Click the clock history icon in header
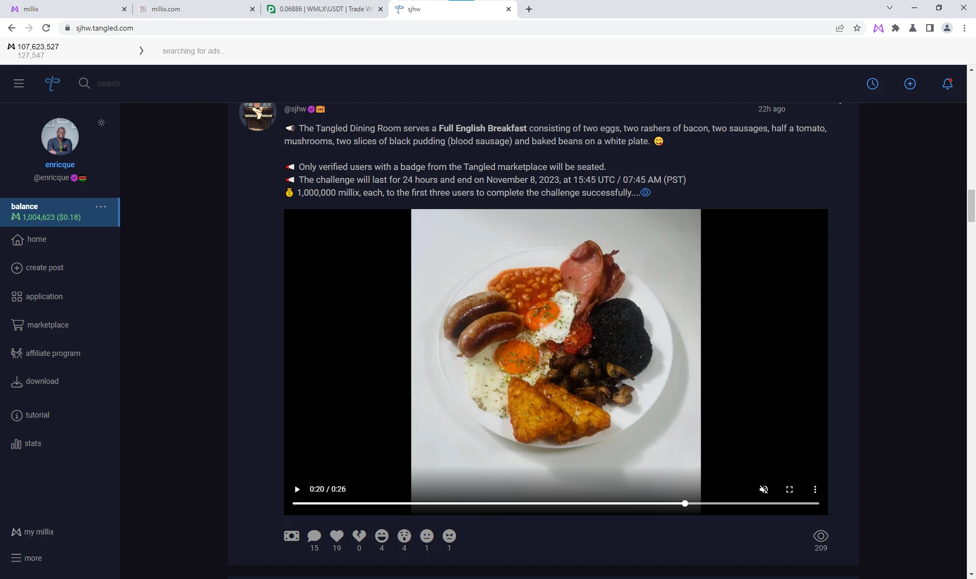Screen dimensions: 976x579 click(x=873, y=84)
